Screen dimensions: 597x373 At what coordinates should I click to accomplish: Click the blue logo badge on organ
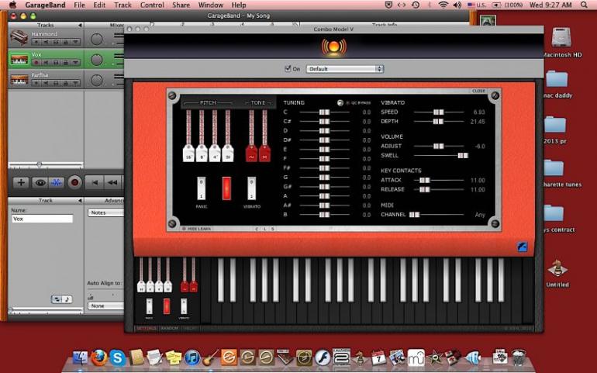pos(522,247)
